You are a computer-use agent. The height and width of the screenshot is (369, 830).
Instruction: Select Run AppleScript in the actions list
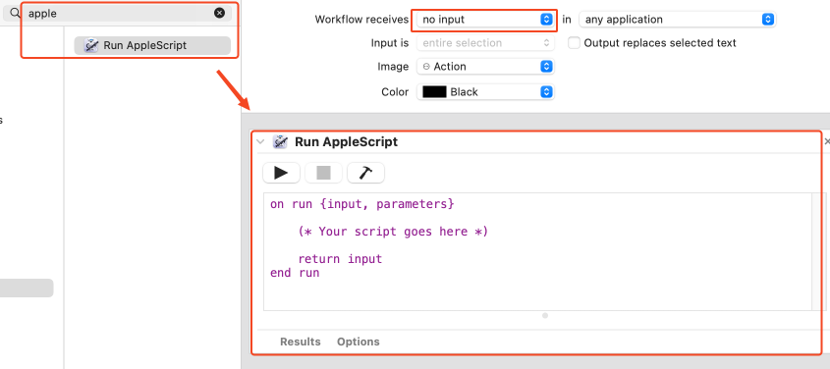152,45
